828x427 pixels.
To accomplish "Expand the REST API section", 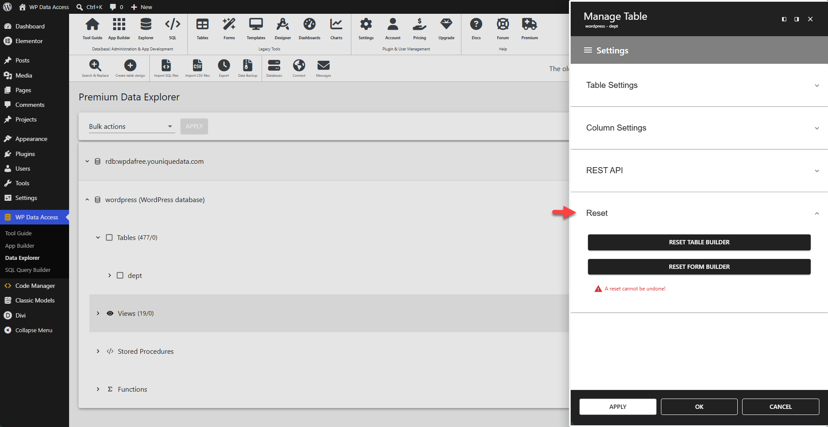I will click(x=699, y=171).
